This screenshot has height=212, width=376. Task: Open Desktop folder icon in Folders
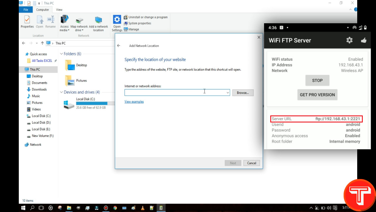pyautogui.click(x=70, y=65)
